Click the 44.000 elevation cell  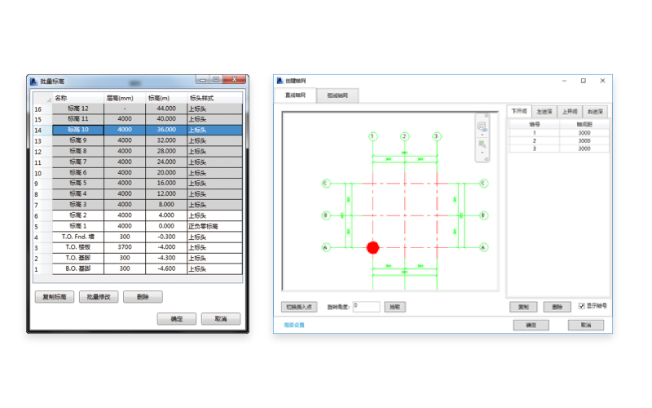(x=166, y=109)
